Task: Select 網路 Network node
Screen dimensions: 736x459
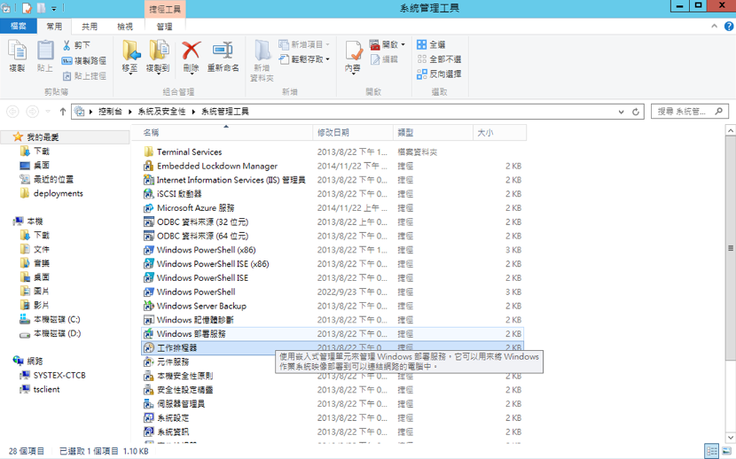Action: pyautogui.click(x=28, y=361)
